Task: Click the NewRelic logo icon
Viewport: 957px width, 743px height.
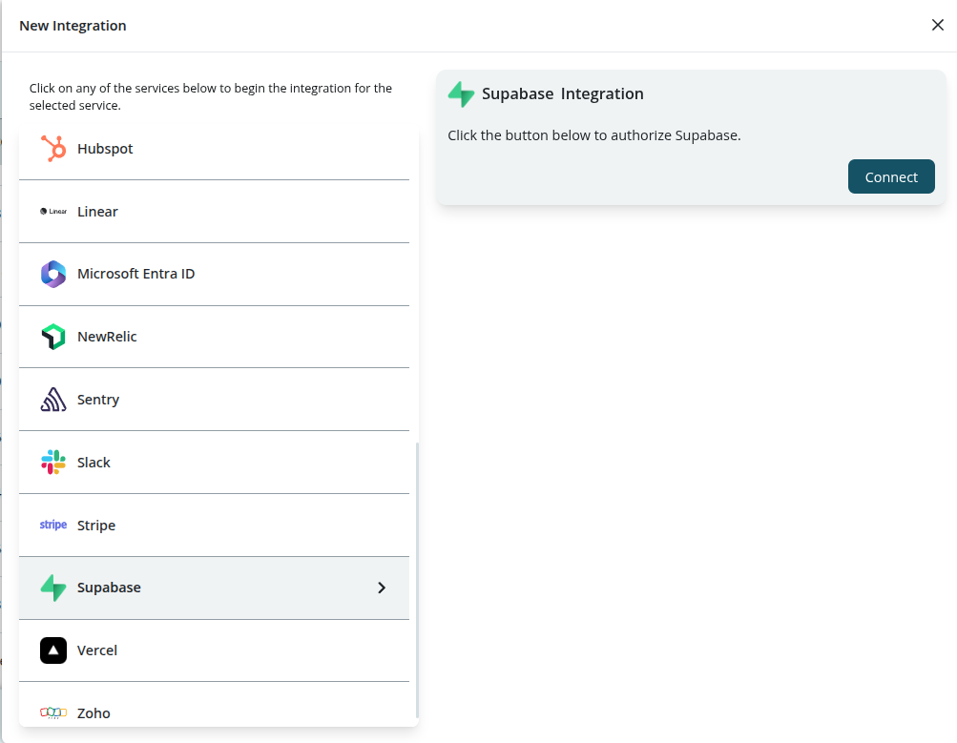Action: [53, 337]
